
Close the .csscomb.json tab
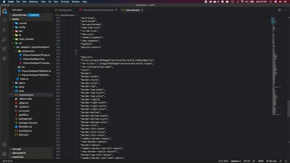click(142, 10)
